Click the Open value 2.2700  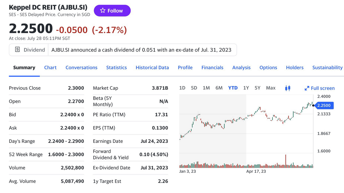[76, 101]
